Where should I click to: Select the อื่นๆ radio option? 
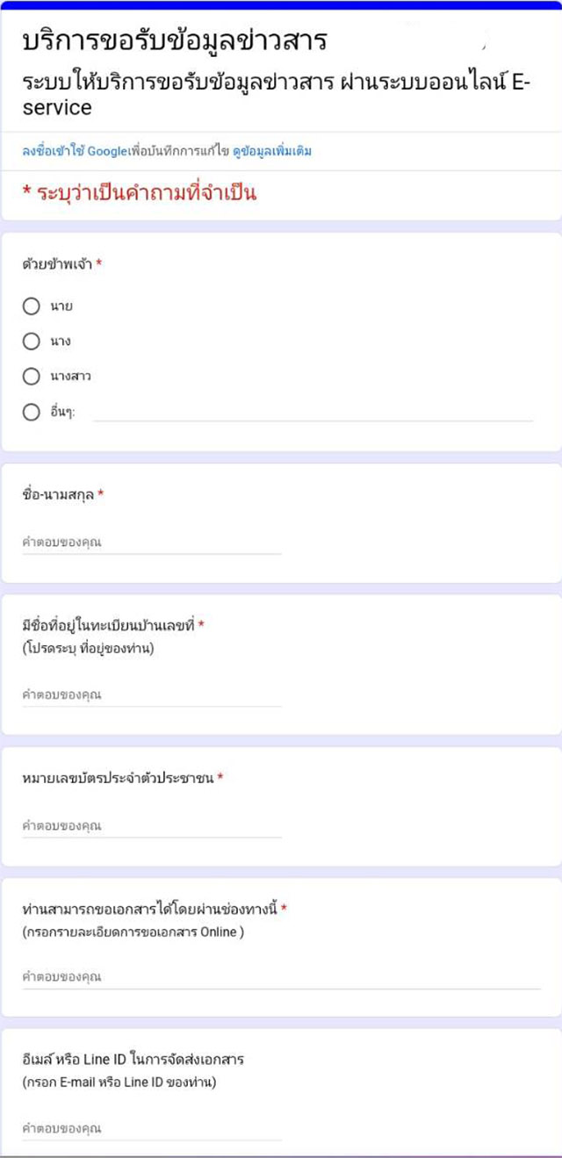pos(32,412)
